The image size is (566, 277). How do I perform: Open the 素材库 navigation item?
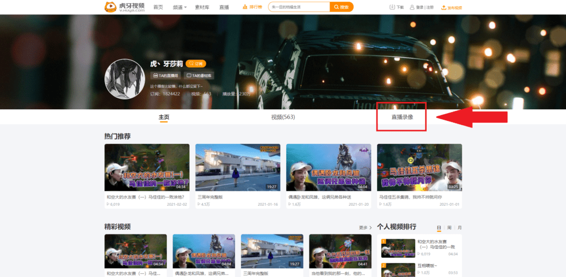point(202,7)
